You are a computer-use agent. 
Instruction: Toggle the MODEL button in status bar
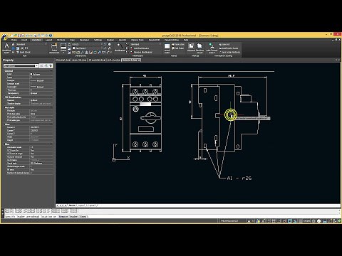click(307, 221)
